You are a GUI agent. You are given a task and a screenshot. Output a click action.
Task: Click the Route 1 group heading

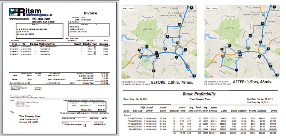coord(127,115)
